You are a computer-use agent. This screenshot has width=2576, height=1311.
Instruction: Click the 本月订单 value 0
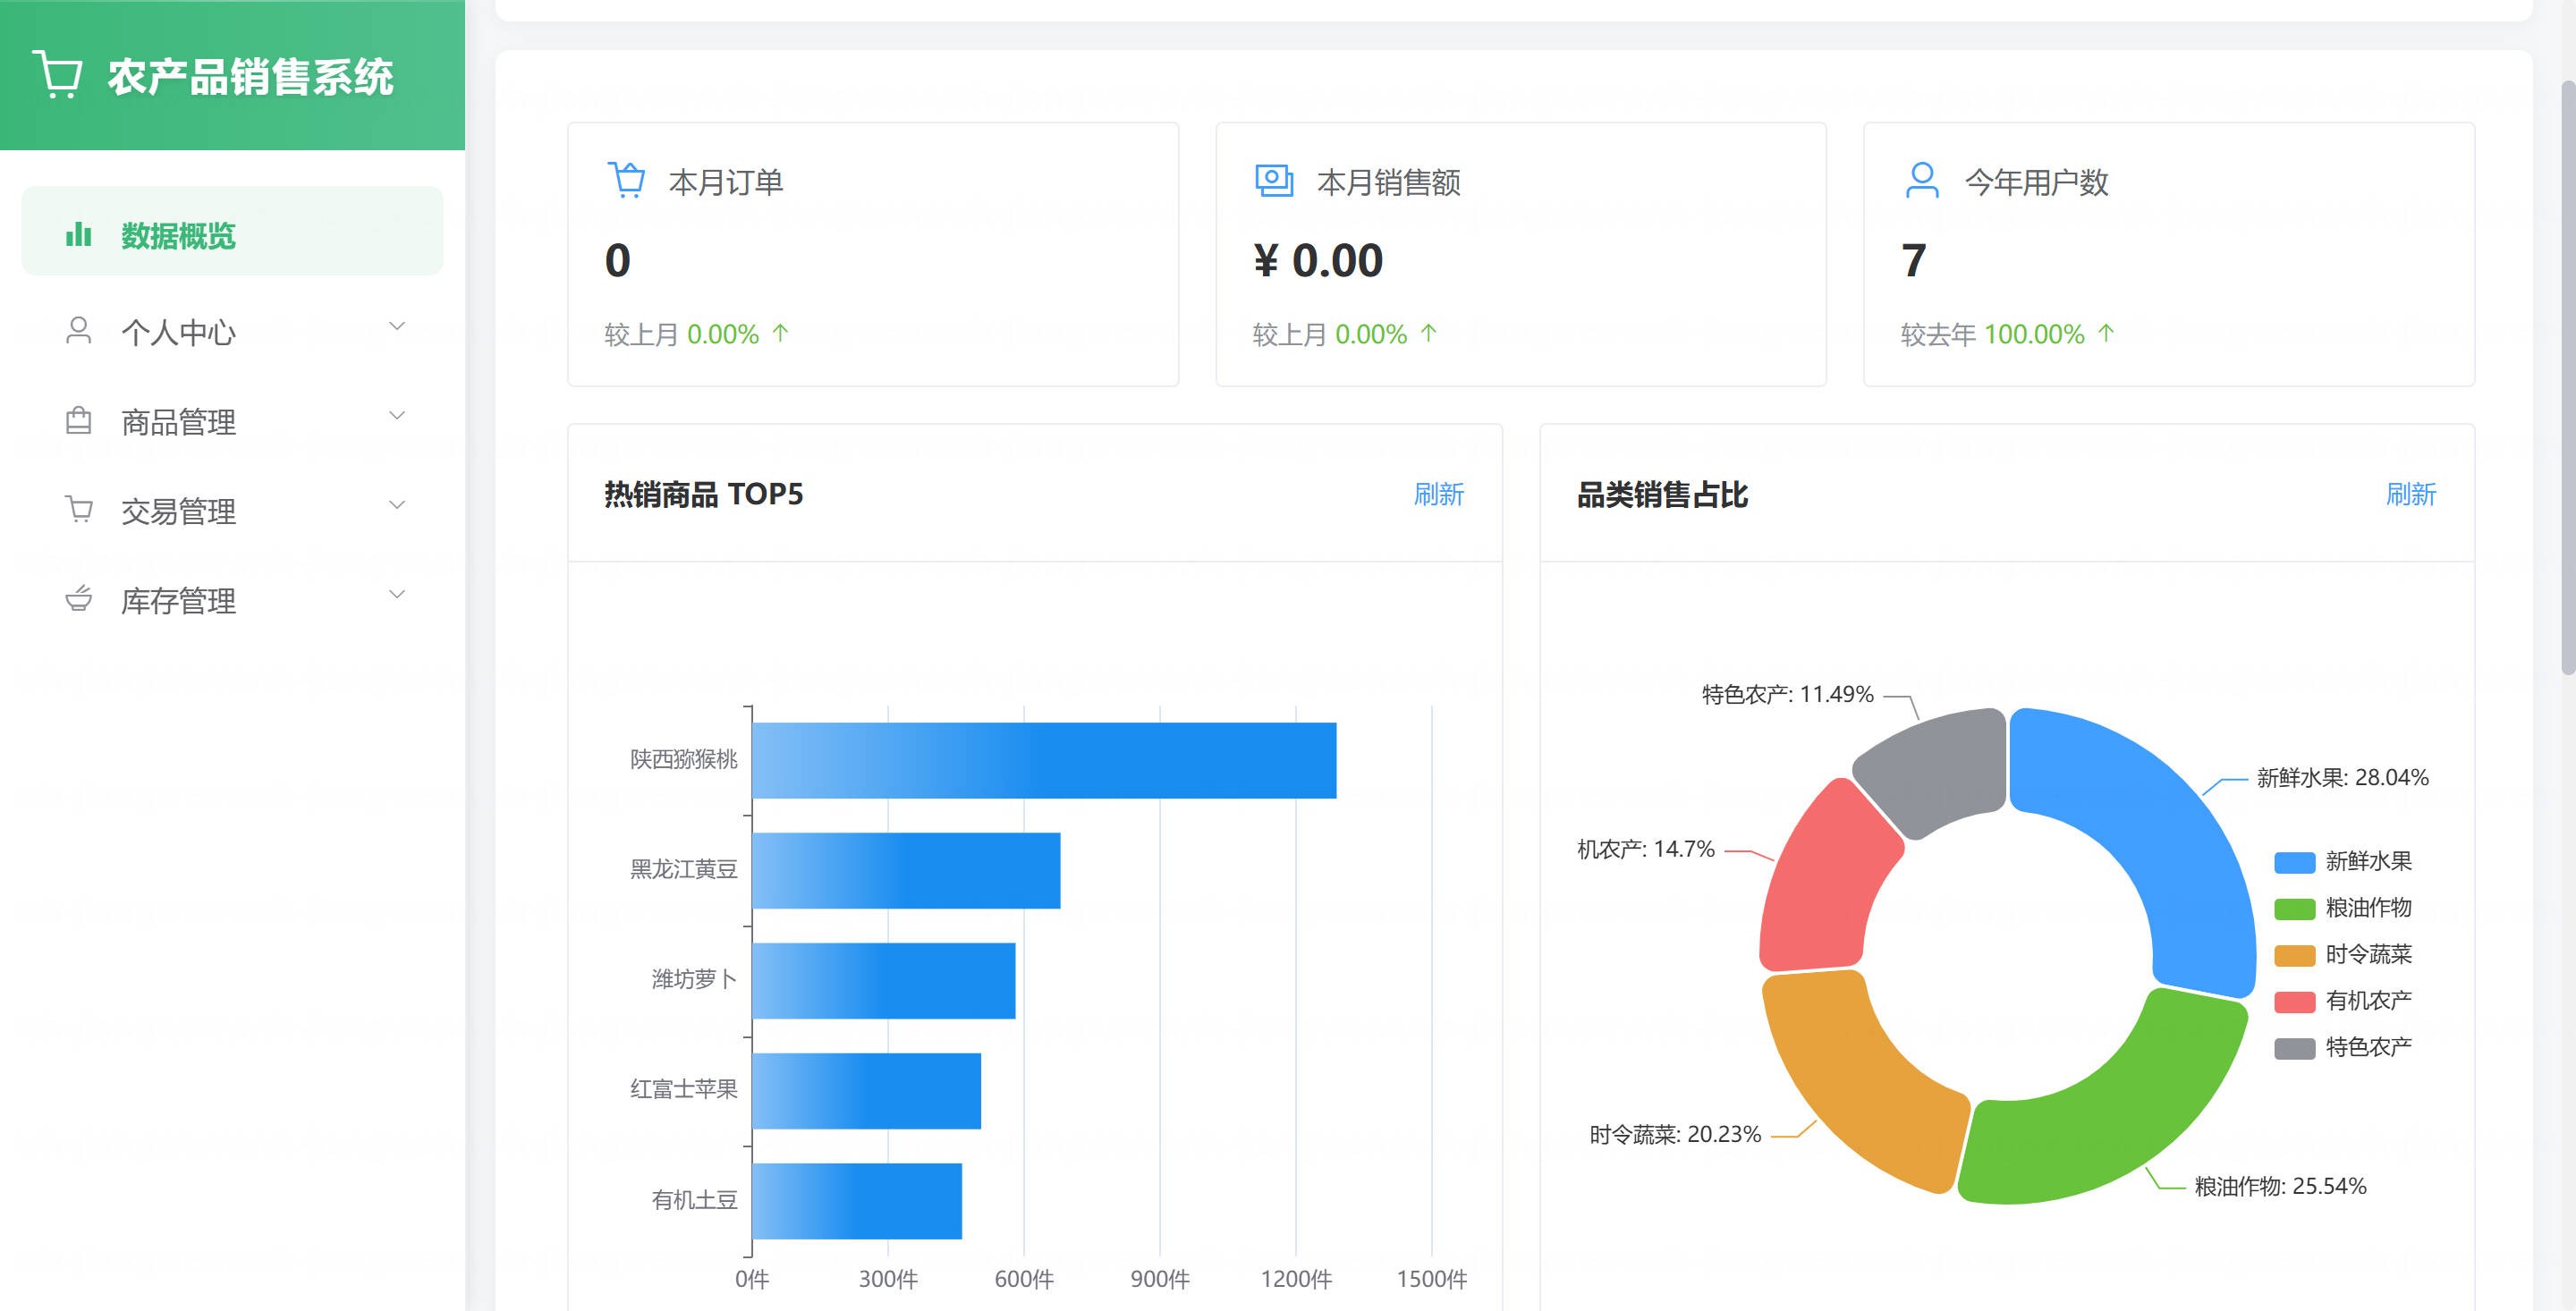618,261
